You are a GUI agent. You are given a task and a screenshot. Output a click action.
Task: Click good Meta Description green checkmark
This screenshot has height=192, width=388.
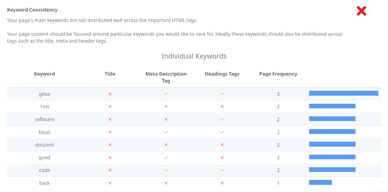coord(166,158)
